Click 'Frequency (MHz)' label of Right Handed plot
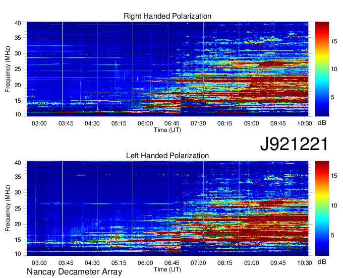 [x=8, y=69]
